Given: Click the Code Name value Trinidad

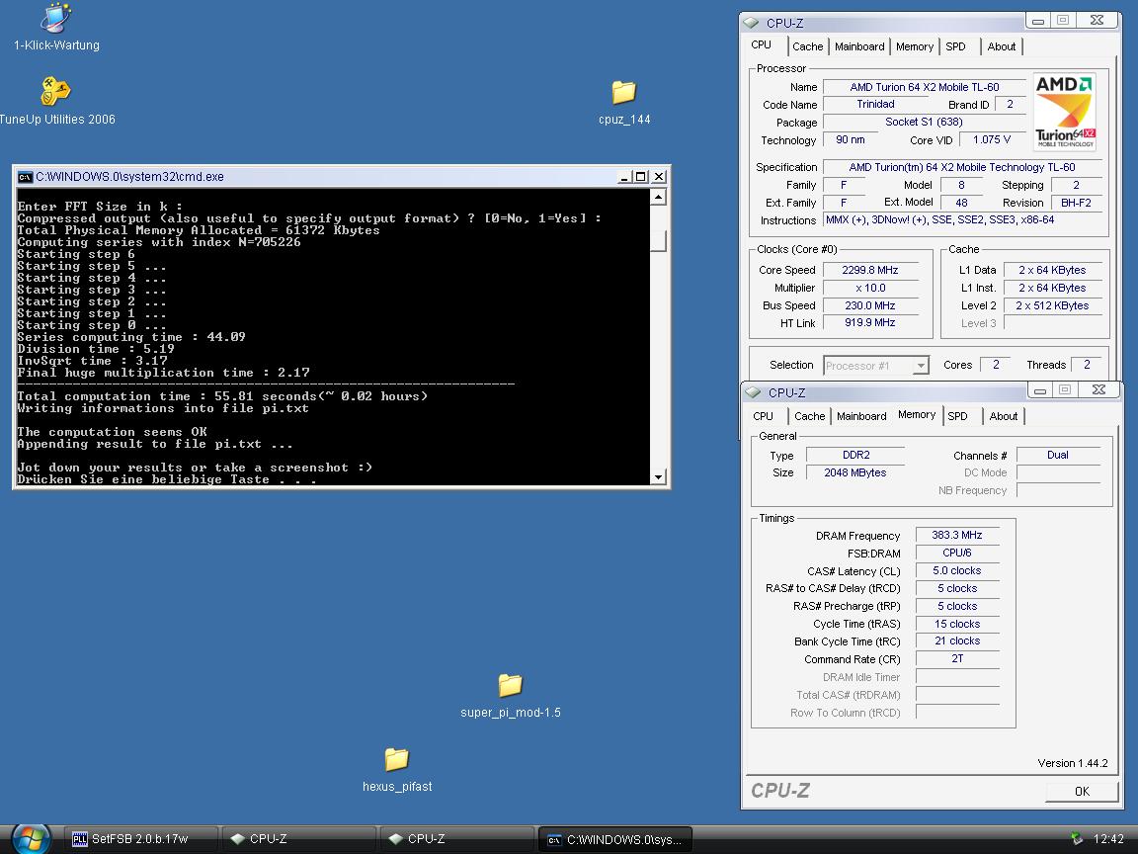Looking at the screenshot, I should coord(875,105).
